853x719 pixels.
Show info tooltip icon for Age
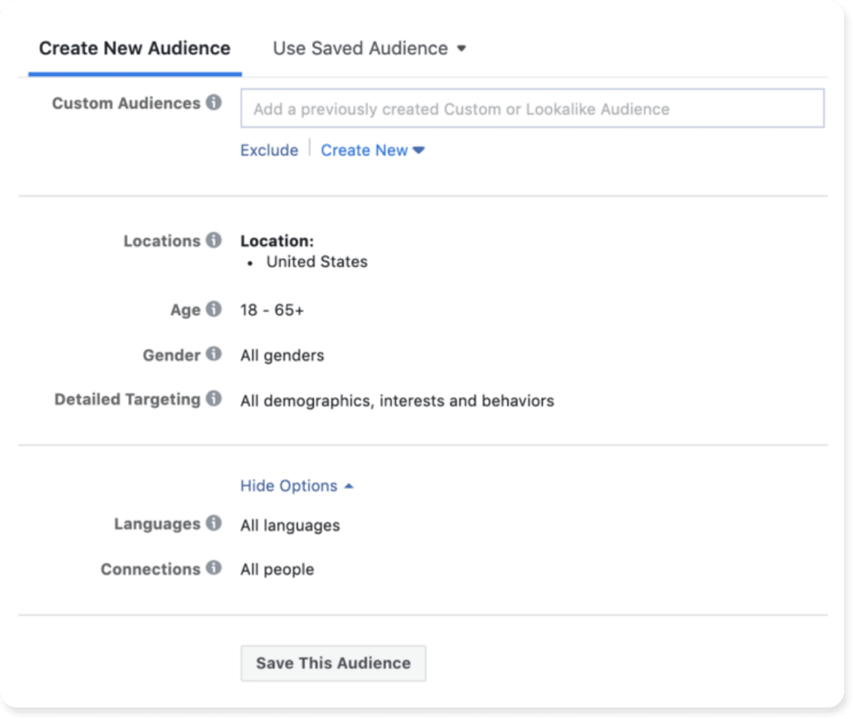pos(214,309)
